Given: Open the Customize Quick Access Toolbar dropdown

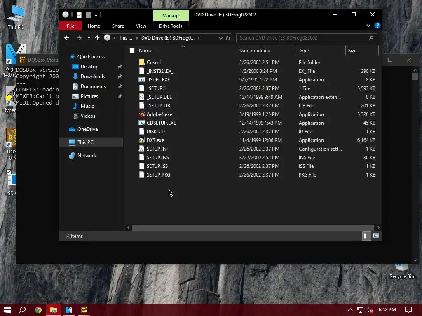Looking at the screenshot, I should click(96, 15).
